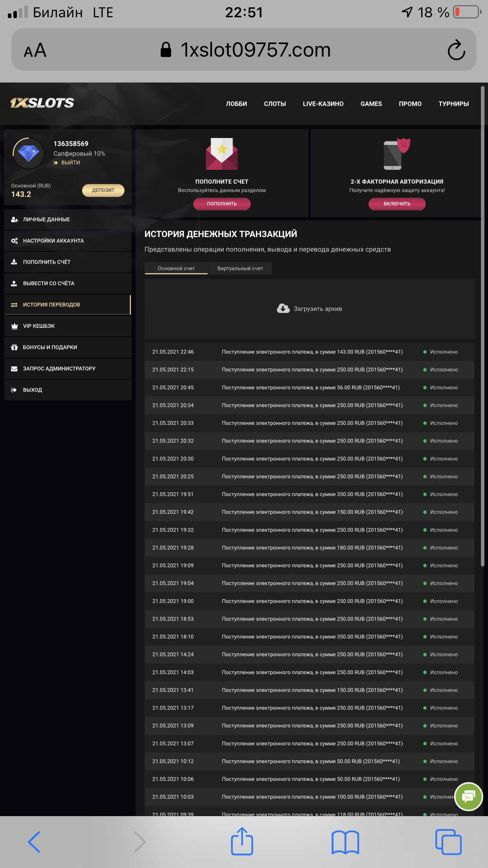Click the balance value 143.2
Viewport: 488px width, 868px height.
point(21,194)
